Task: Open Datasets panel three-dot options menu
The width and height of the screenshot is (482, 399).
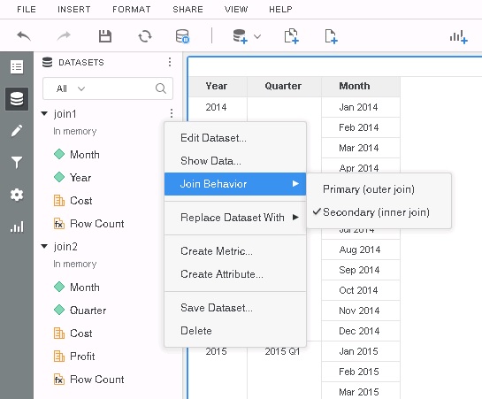Action: point(170,62)
